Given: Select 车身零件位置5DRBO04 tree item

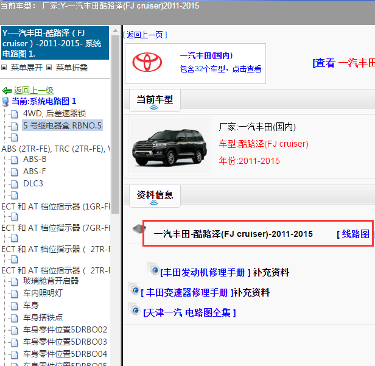Looking at the screenshot, I should pos(65,354).
